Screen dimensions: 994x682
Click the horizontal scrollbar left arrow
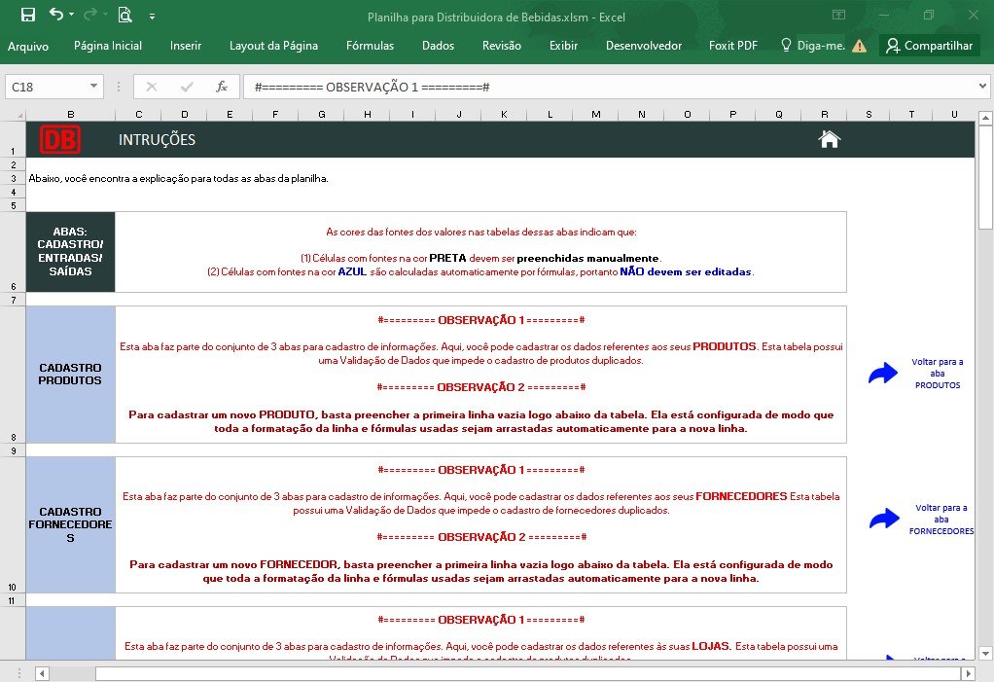tap(42, 673)
